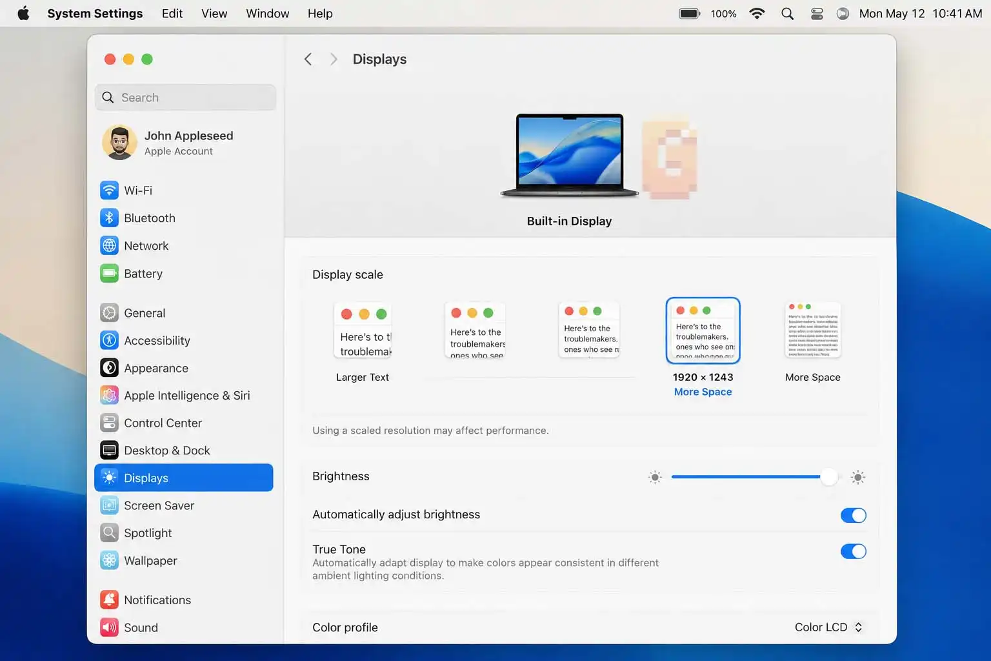
Task: Choose the Larger Text display scale
Action: click(x=363, y=330)
